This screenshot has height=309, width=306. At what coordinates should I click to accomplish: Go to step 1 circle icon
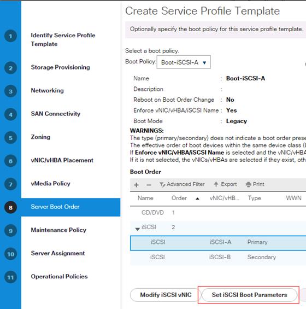pyautogui.click(x=10, y=36)
